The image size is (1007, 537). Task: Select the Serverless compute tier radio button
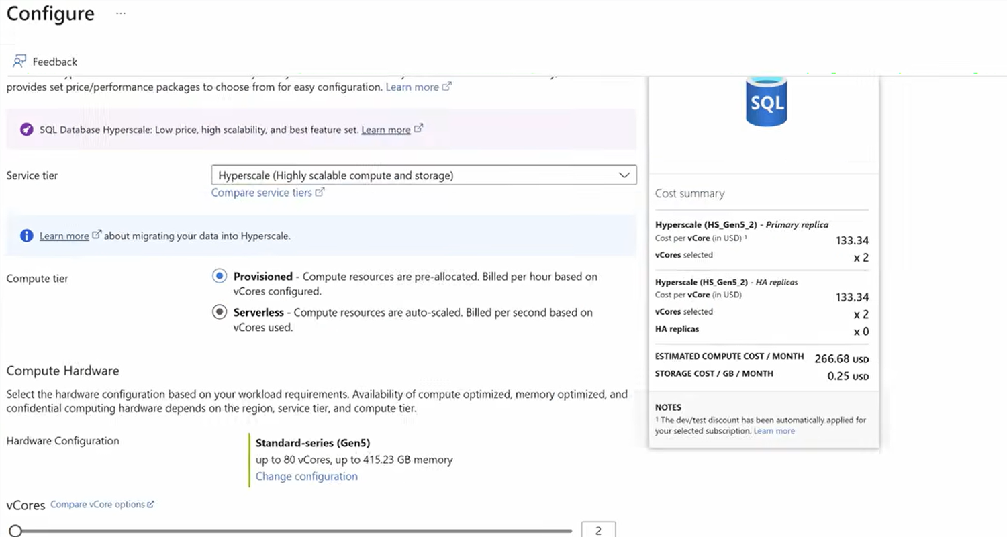(x=219, y=312)
